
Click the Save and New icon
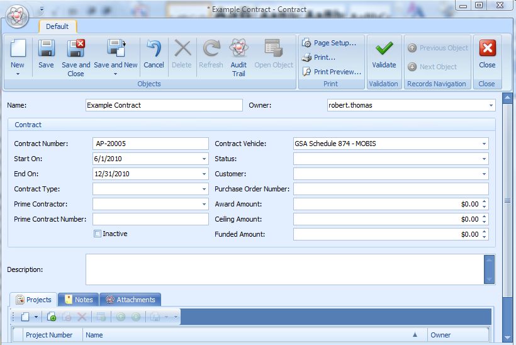[116, 48]
